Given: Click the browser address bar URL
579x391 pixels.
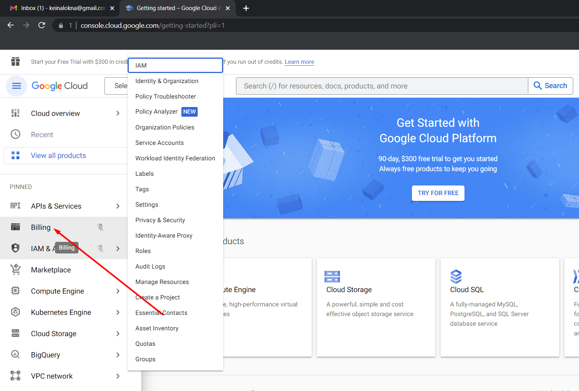Looking at the screenshot, I should [x=153, y=25].
